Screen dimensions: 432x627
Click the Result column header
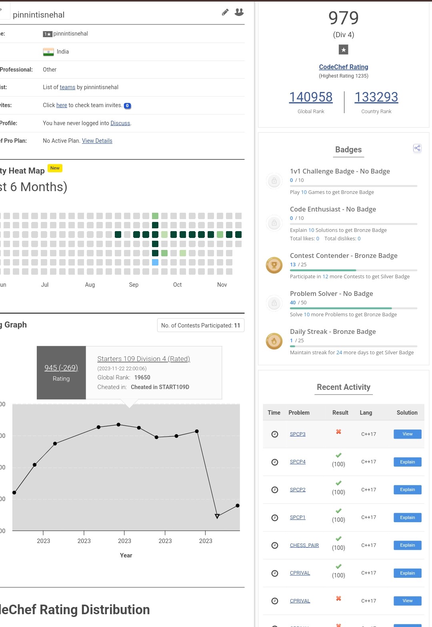[340, 413]
